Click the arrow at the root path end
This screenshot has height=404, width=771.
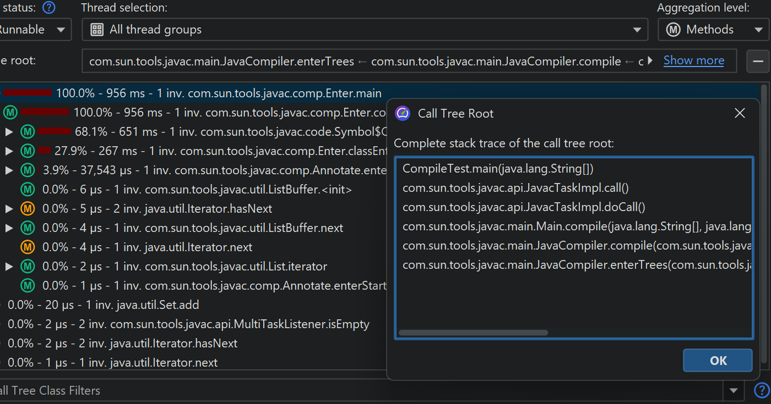click(x=650, y=61)
